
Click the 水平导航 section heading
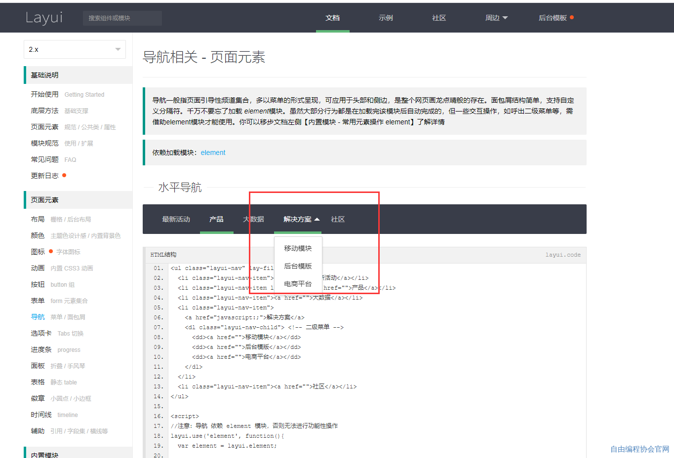(x=180, y=188)
